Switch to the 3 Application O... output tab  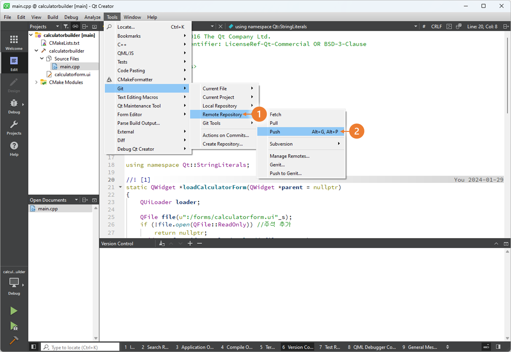click(x=195, y=347)
